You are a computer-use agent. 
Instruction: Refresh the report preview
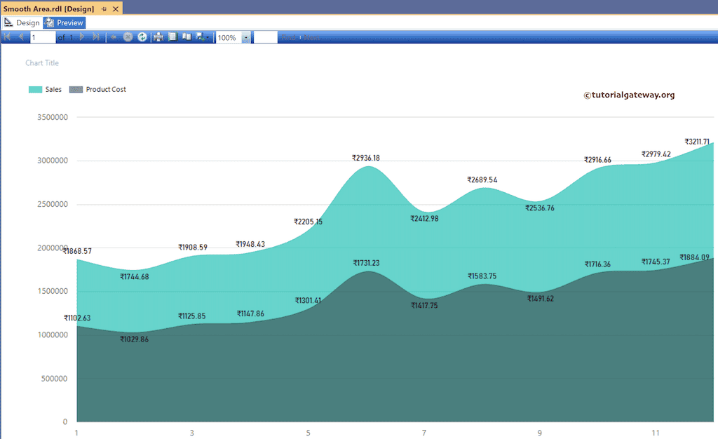pyautogui.click(x=142, y=37)
